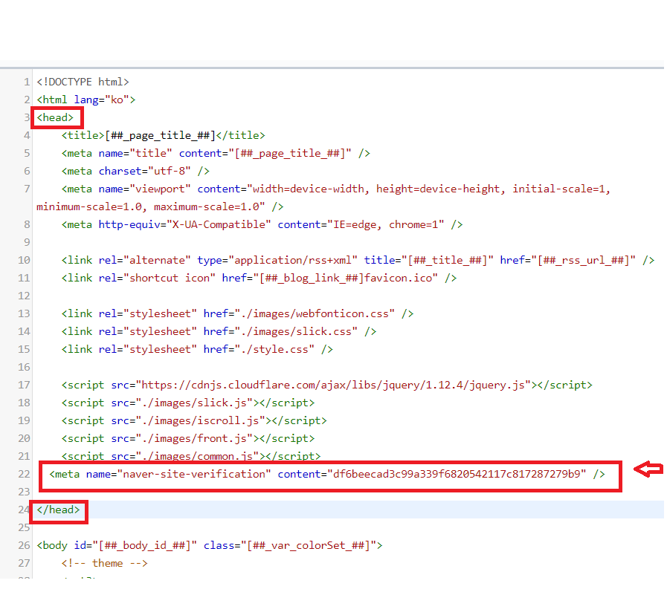Click the front.js script line
The height and width of the screenshot is (589, 667).
(188, 438)
